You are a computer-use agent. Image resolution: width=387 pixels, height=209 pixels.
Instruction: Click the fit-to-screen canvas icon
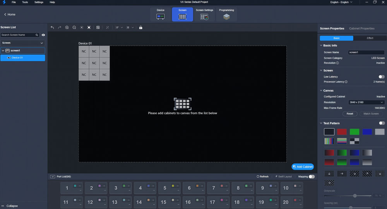pos(89,27)
